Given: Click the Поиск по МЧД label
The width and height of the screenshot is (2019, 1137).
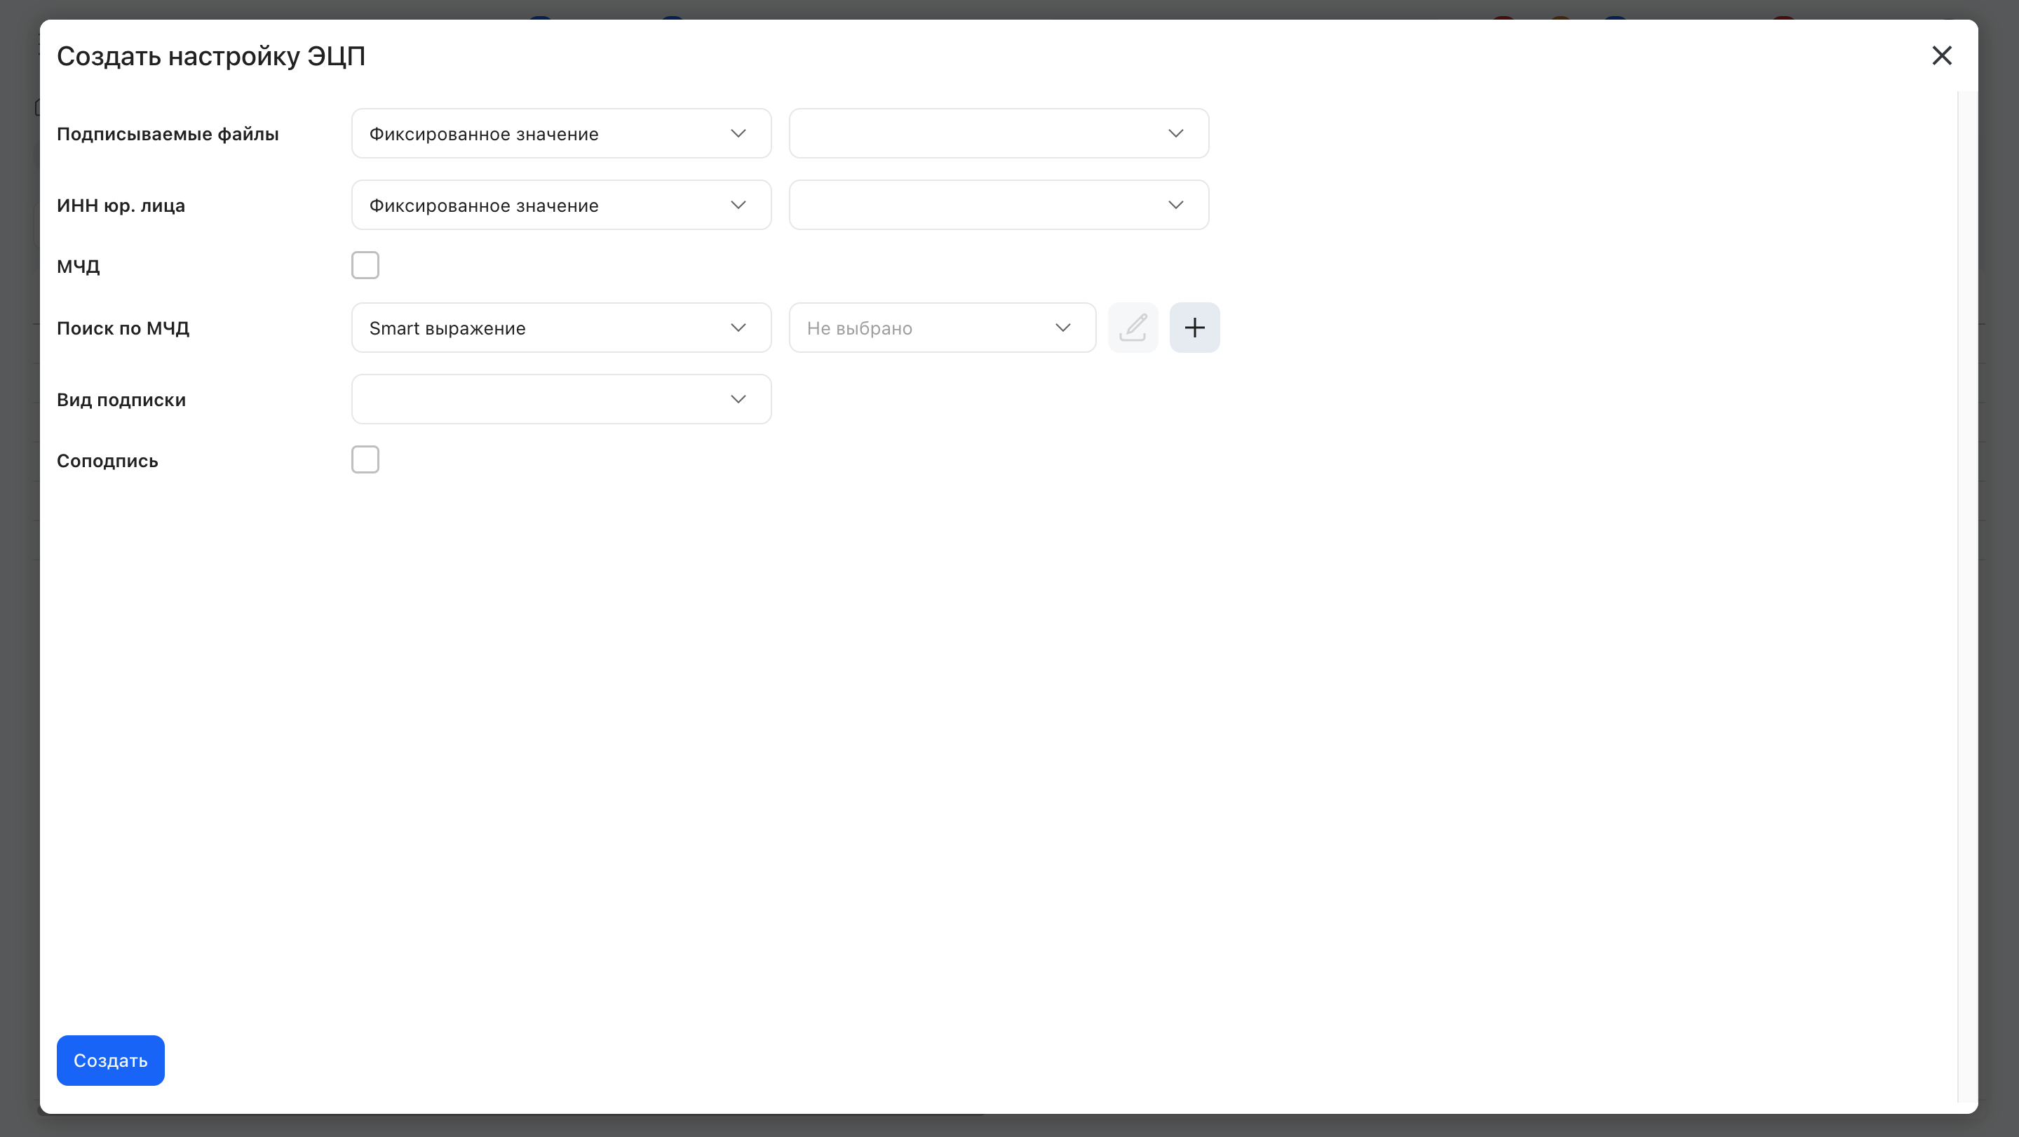Looking at the screenshot, I should (123, 328).
